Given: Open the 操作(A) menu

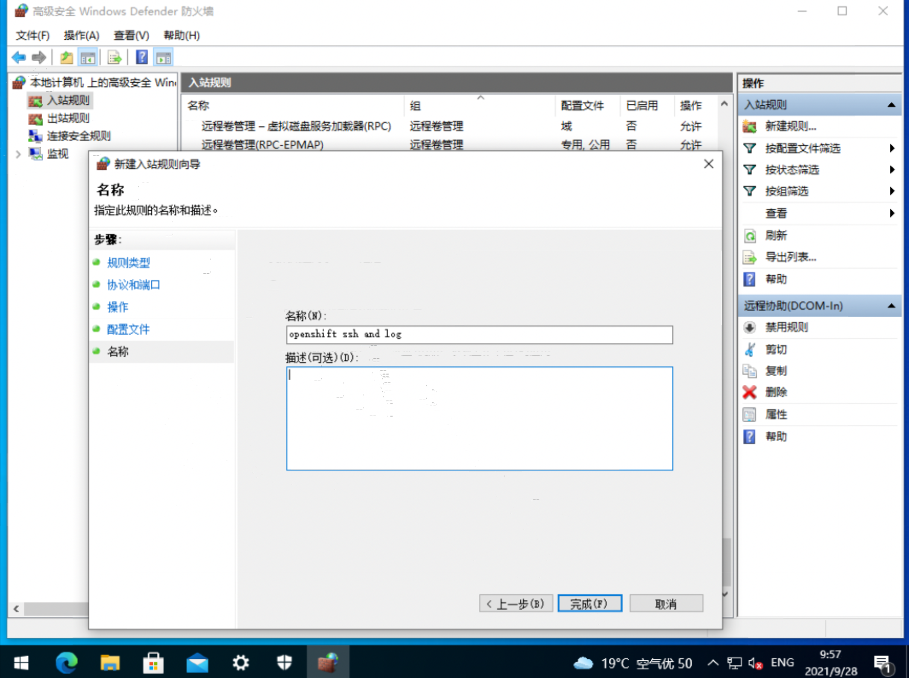Looking at the screenshot, I should [x=81, y=35].
